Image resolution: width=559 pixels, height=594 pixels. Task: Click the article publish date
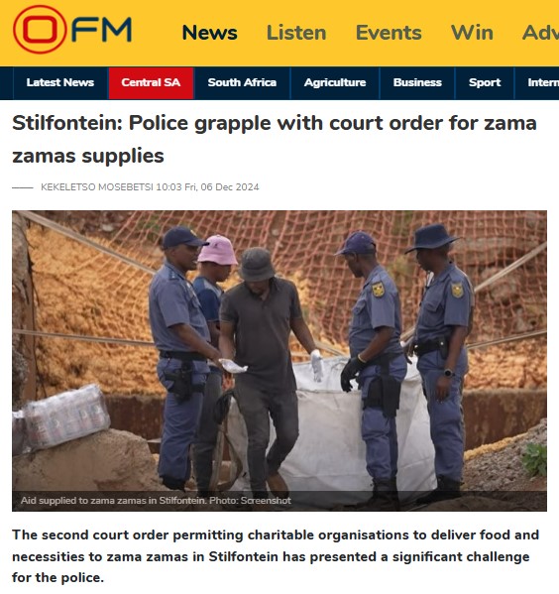[207, 187]
